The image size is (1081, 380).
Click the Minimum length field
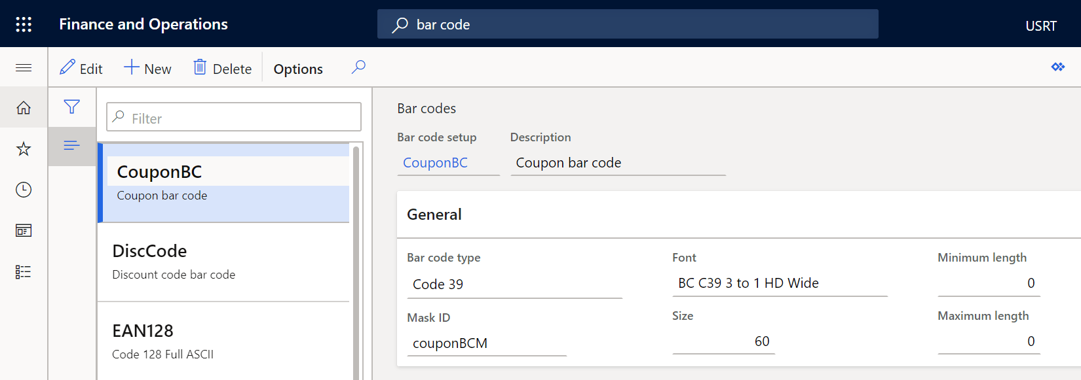pos(989,283)
